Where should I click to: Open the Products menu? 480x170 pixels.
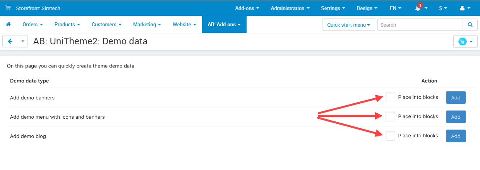(67, 25)
